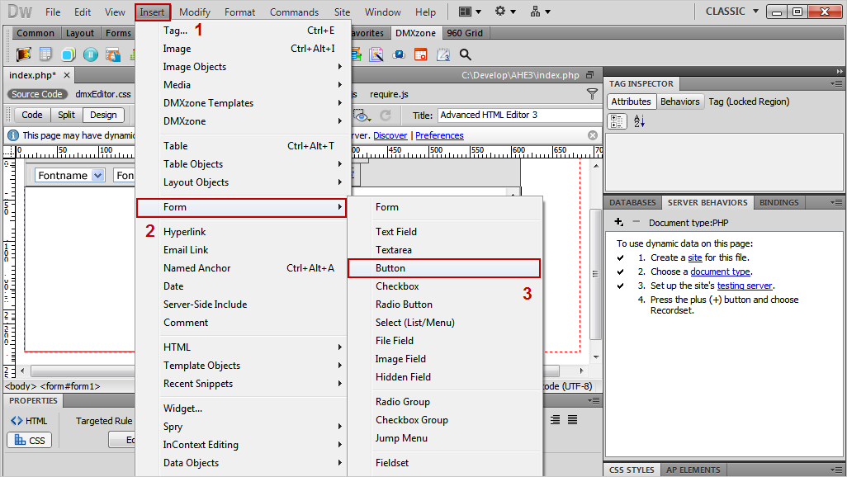Open the site management dropdown icon

(540, 12)
